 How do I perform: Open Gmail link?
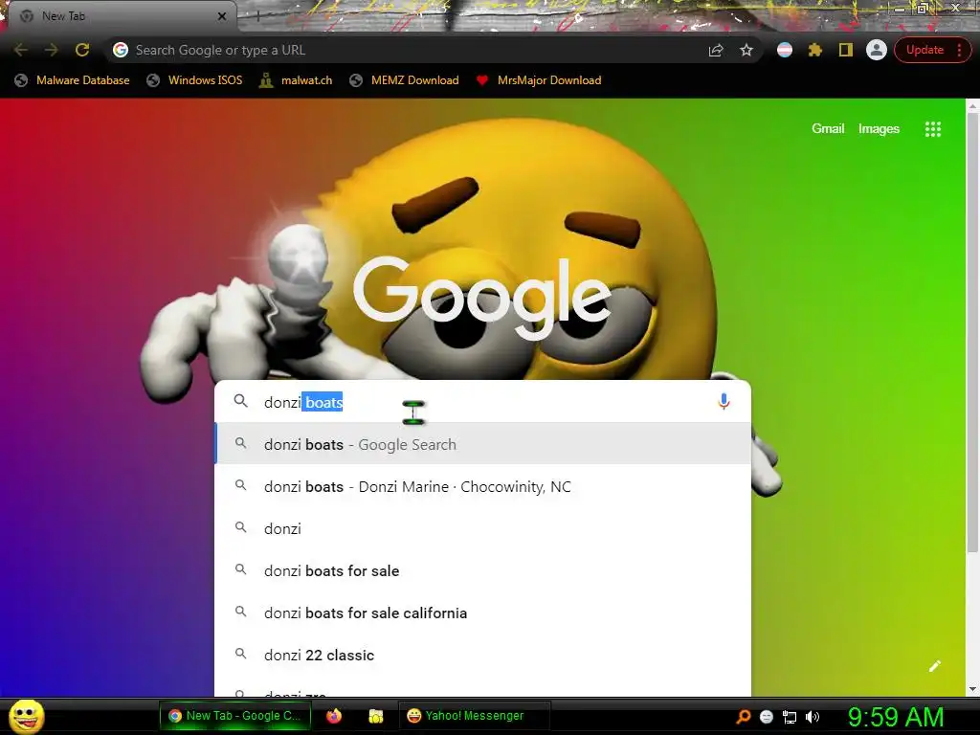pyautogui.click(x=828, y=129)
